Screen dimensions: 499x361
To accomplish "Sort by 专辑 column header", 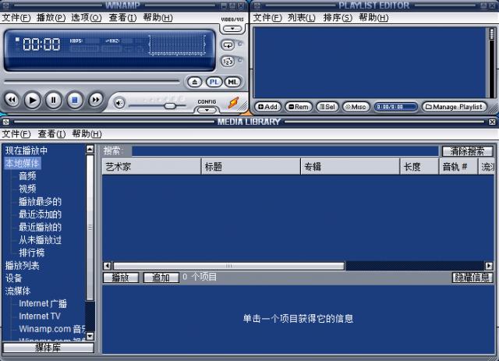I will pos(350,167).
